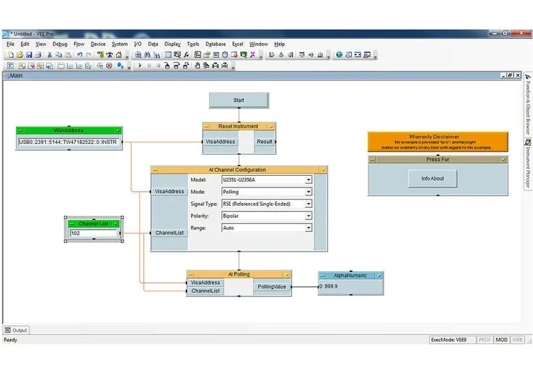Open the Flow menu
533x373 pixels.
(x=79, y=44)
